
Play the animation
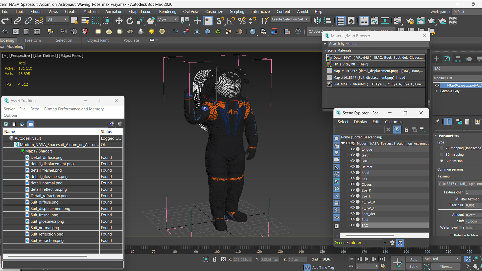pos(367,259)
